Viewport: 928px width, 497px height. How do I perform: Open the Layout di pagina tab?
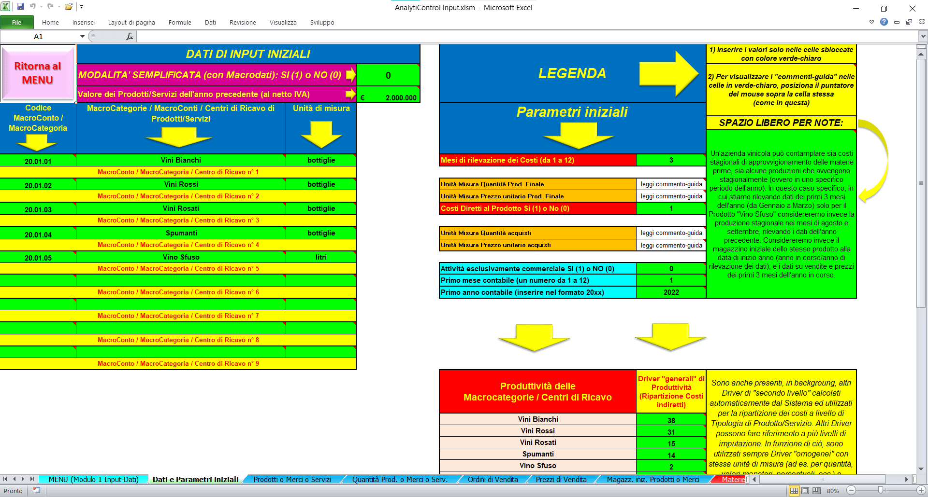(x=131, y=22)
